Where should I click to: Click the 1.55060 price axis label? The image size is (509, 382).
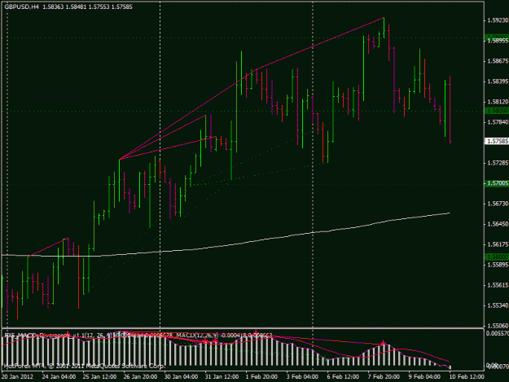click(x=498, y=326)
